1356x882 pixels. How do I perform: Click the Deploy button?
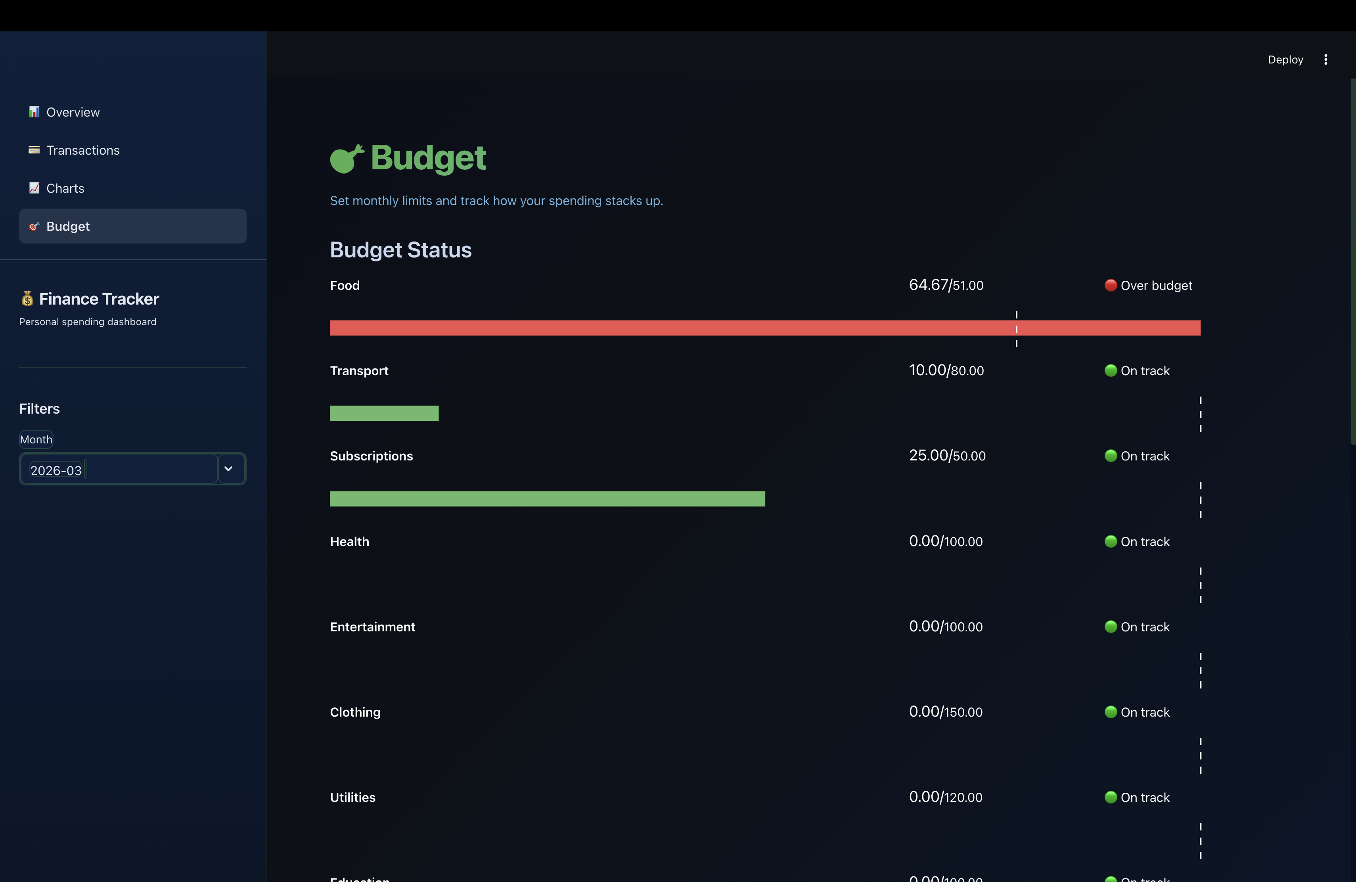pos(1285,59)
